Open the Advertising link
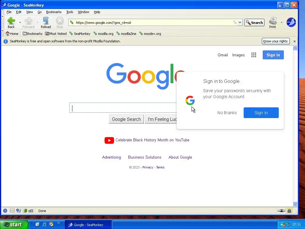The image size is (305, 229). (111, 157)
